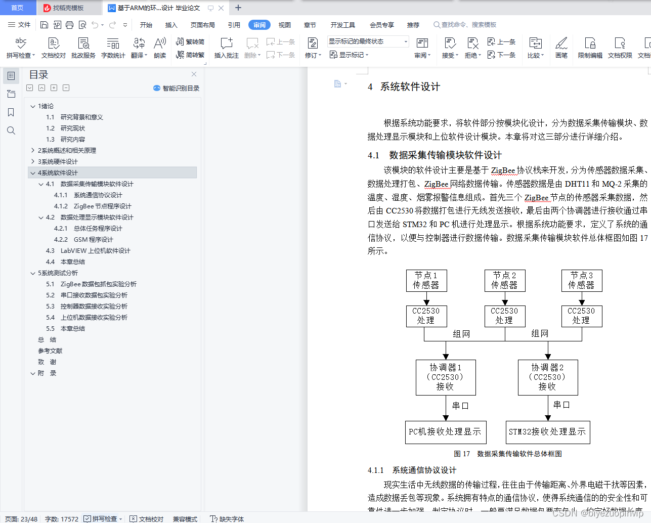Image resolution: width=651 pixels, height=523 pixels.
Task: Jump to 4.1.1 系统通信协议设计
Action: click(x=88, y=195)
